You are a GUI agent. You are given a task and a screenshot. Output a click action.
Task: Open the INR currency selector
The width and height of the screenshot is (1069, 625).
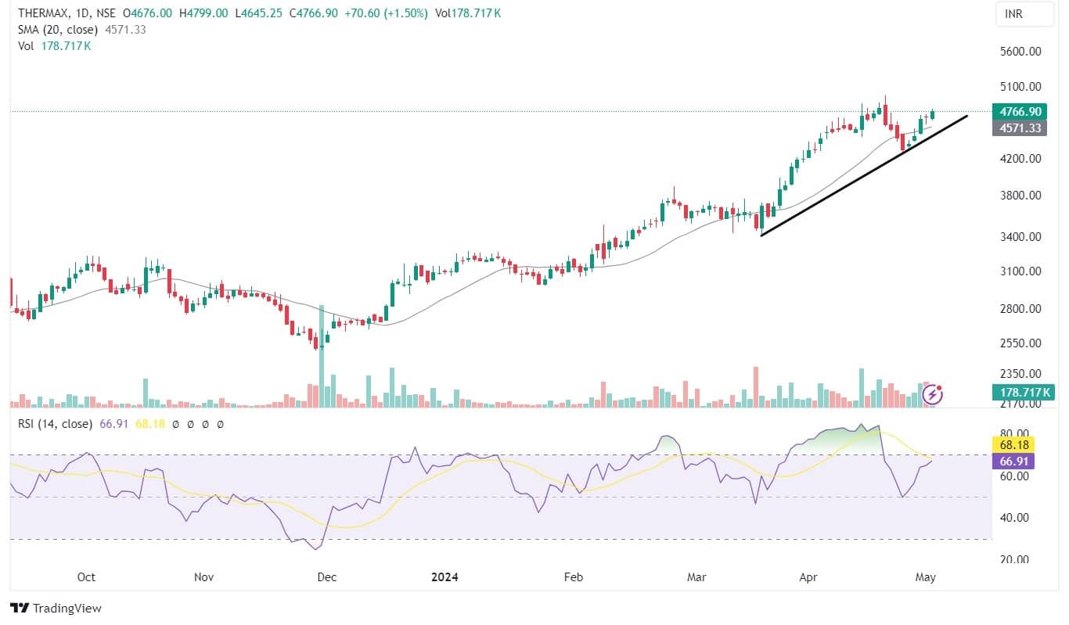(1024, 14)
